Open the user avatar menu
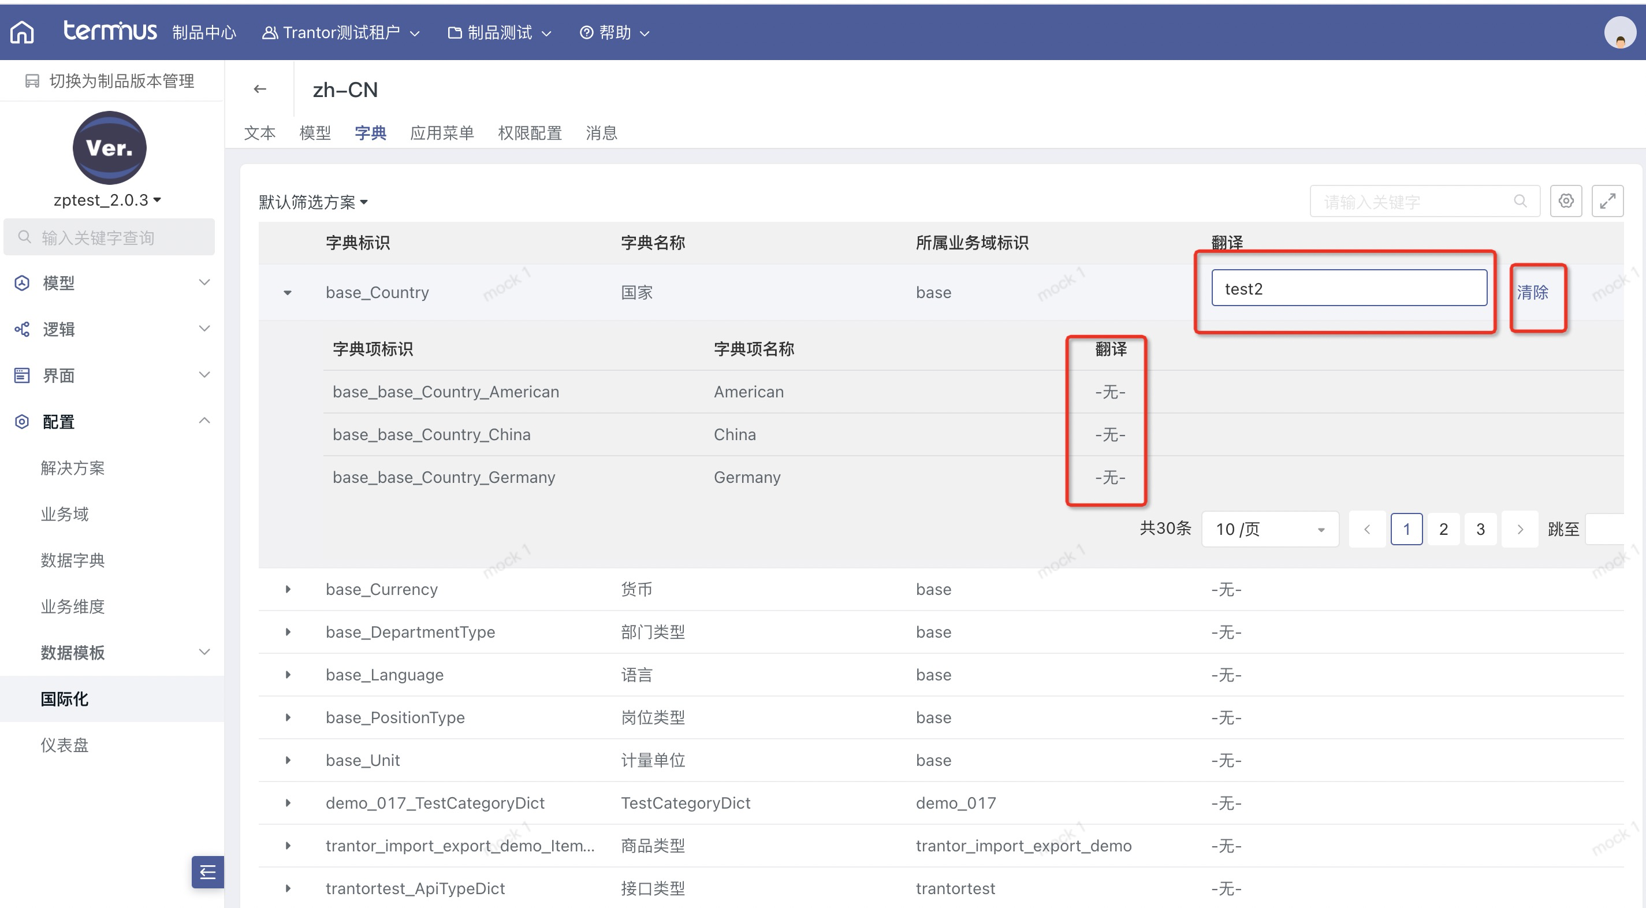Screen dimensions: 1646x908 (x=1620, y=32)
